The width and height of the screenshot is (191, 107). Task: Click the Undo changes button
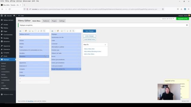coord(90,36)
